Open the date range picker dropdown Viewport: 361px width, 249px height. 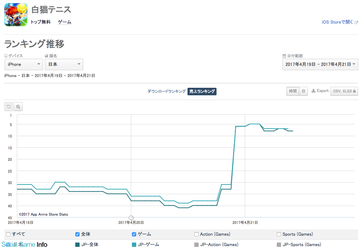(x=320, y=64)
